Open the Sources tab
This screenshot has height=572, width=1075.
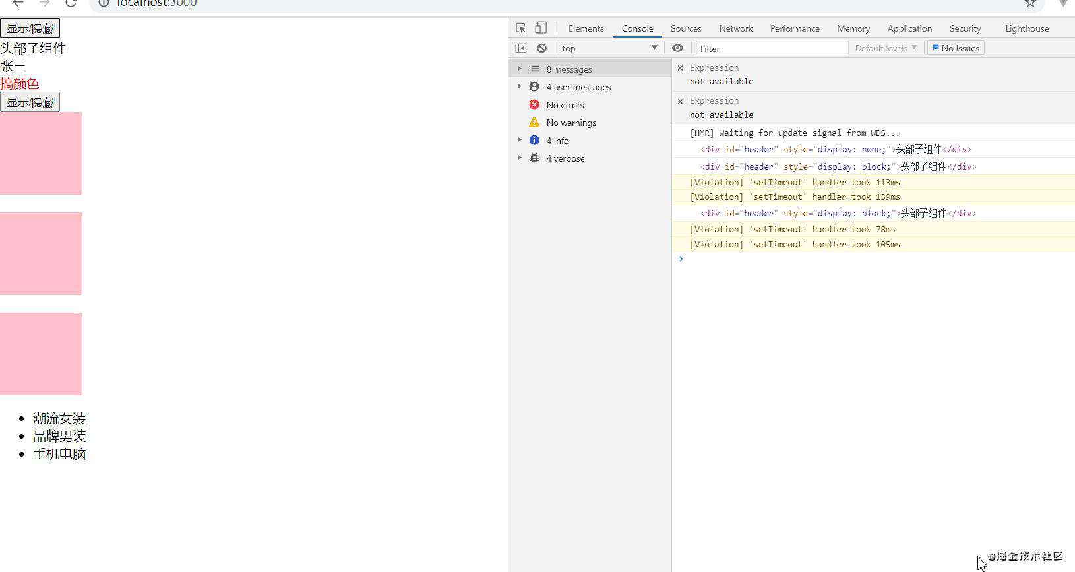point(686,28)
